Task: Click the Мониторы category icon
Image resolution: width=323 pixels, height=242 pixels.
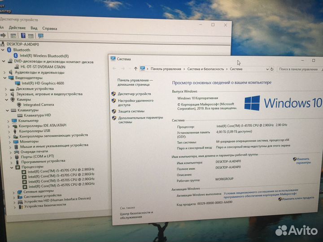Action: 16,142
